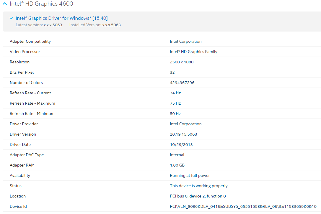Click the Adapter DAC Type label
Screen dimensions: 321x214
[27, 155]
